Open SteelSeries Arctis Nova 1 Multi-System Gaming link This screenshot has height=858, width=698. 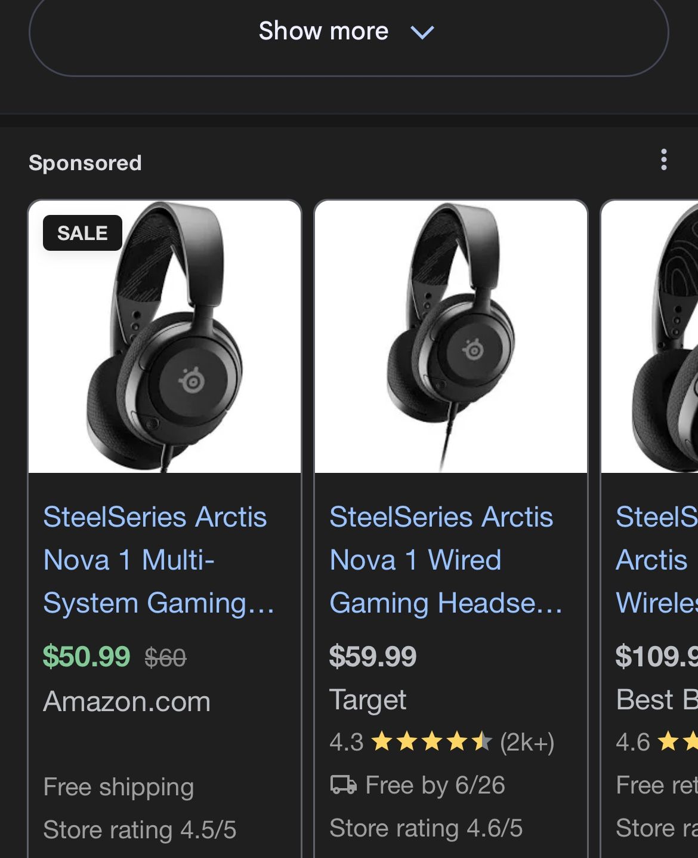(156, 560)
